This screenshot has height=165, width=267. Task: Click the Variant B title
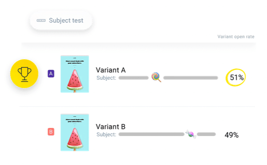coord(111,127)
